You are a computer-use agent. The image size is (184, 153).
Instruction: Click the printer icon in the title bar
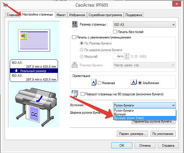(x=6, y=5)
